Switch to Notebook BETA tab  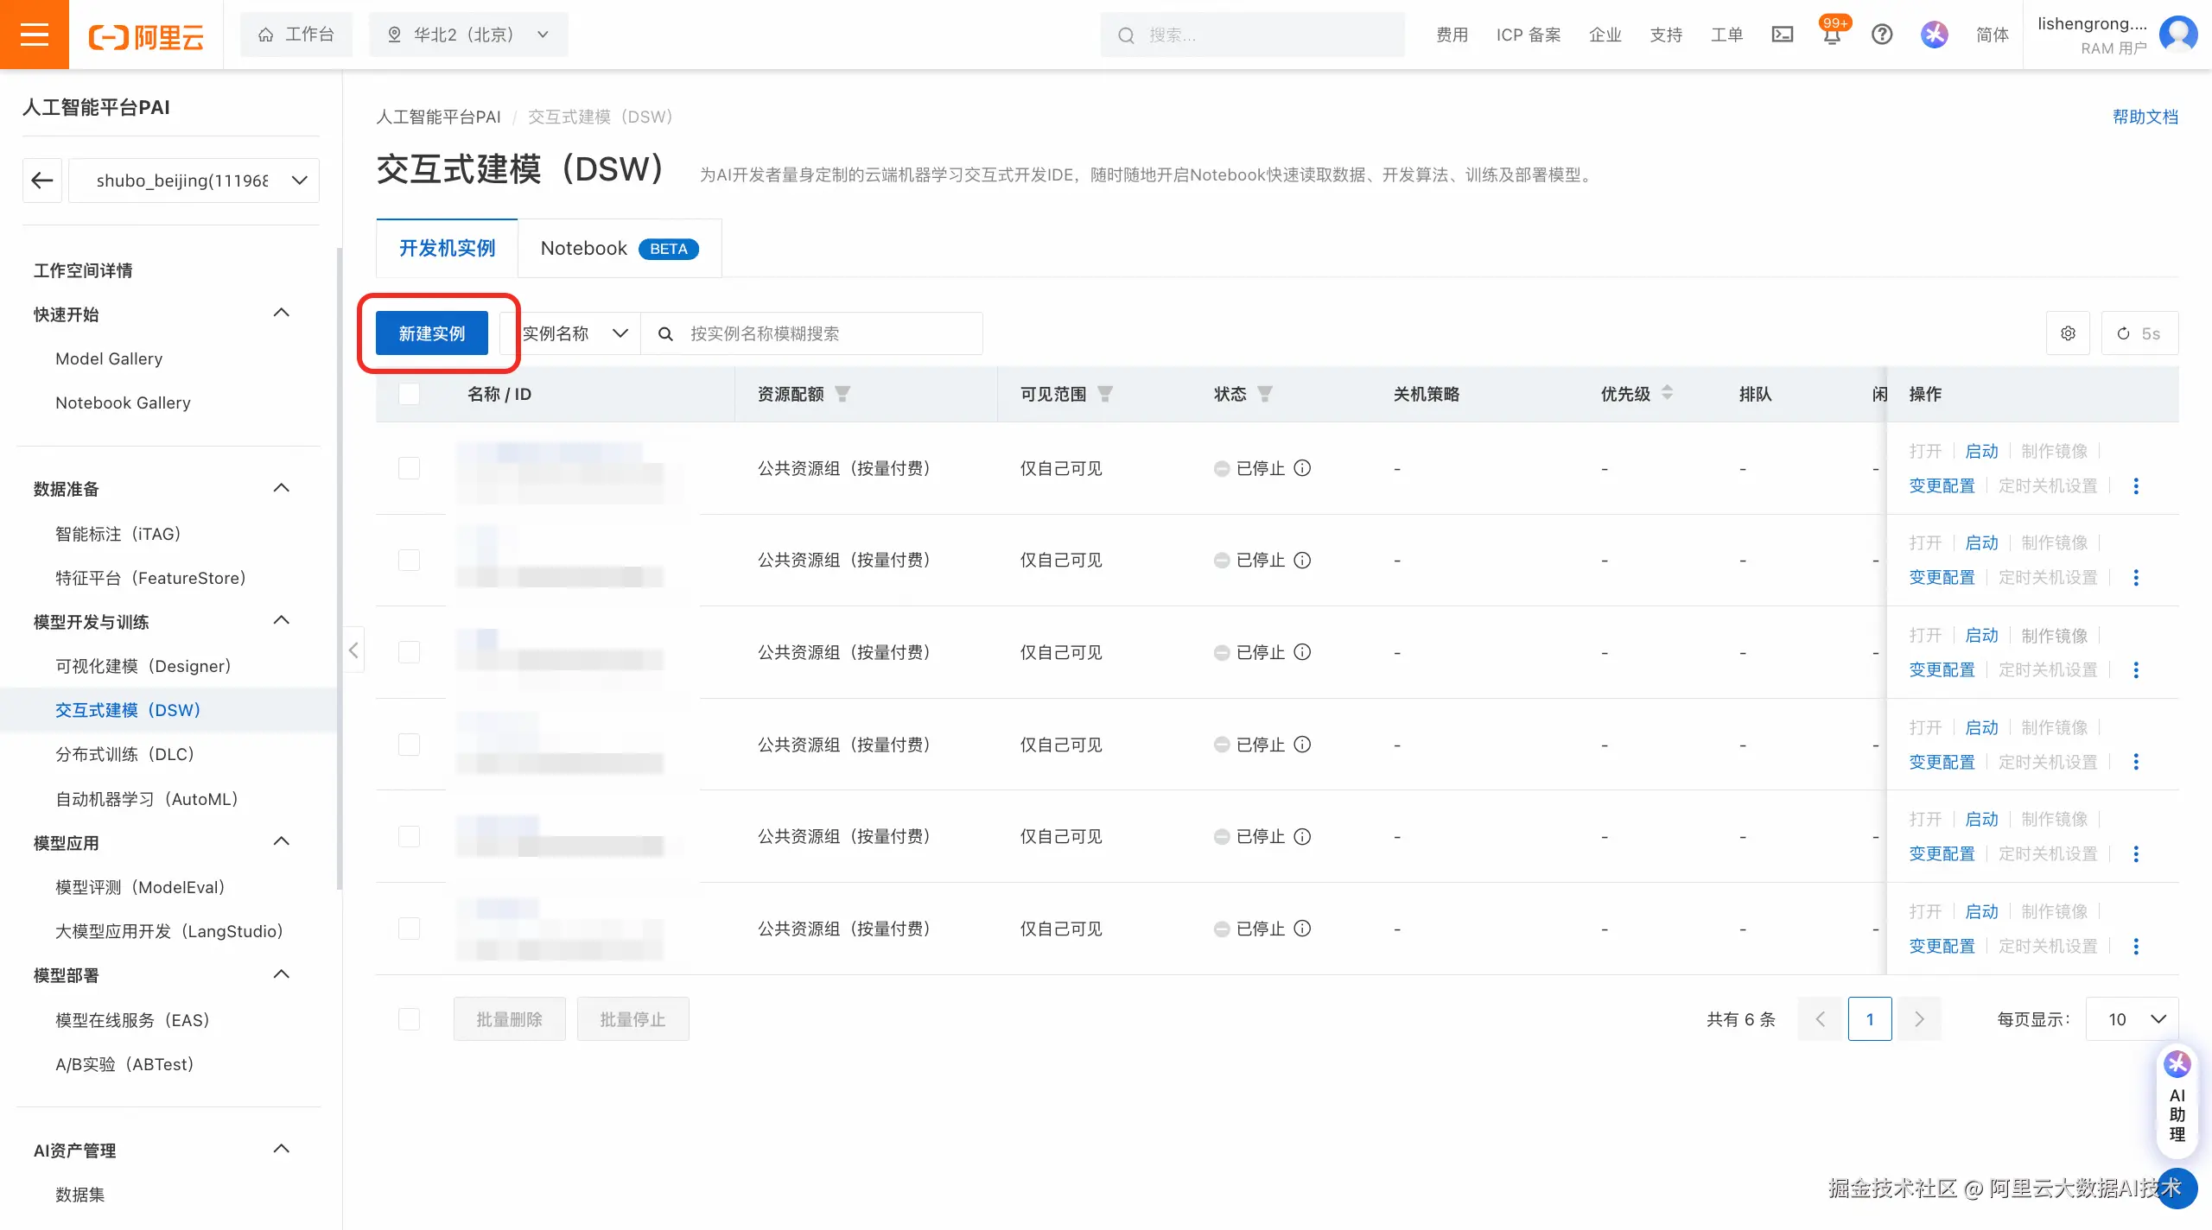pos(620,249)
